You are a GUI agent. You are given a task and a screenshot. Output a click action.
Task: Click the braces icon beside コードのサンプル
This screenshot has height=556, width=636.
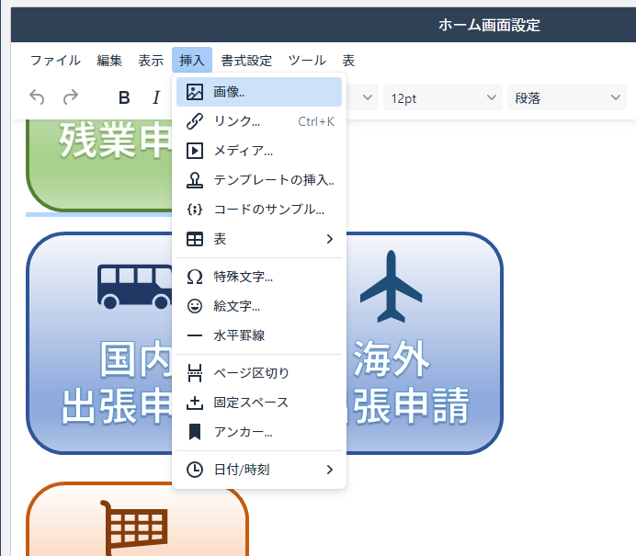click(x=195, y=210)
